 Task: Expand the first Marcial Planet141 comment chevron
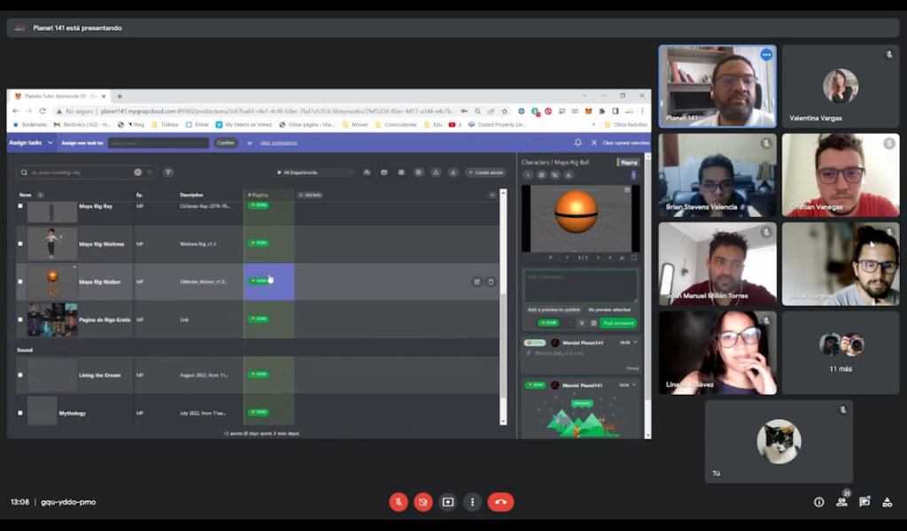click(635, 342)
